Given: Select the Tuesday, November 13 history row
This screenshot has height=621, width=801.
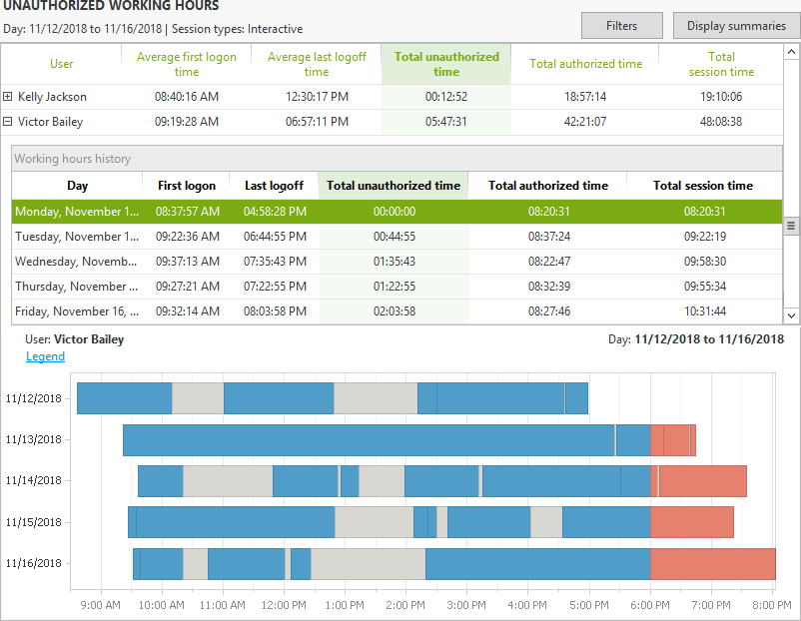Looking at the screenshot, I should point(77,237).
